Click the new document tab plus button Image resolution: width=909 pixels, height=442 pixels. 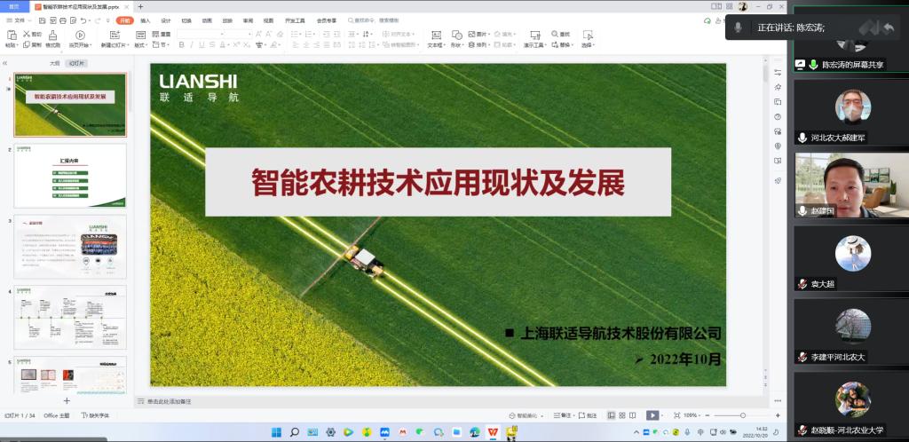click(x=140, y=6)
